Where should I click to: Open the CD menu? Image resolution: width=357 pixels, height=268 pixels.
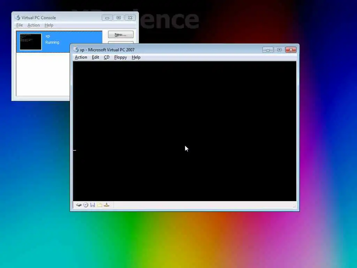tap(107, 57)
